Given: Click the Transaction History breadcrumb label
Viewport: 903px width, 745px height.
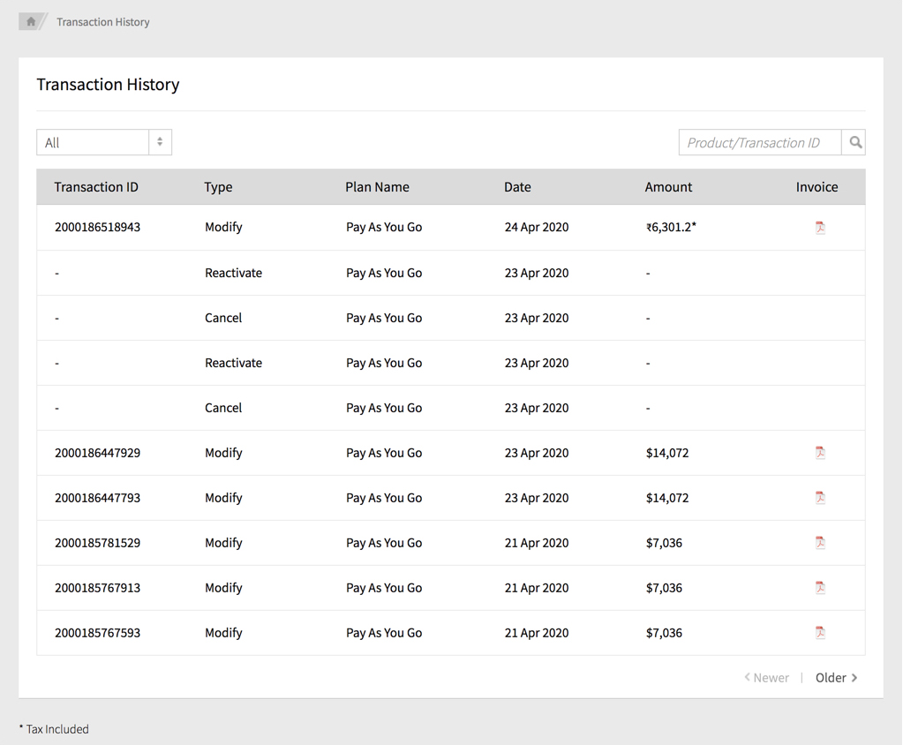Looking at the screenshot, I should (103, 21).
